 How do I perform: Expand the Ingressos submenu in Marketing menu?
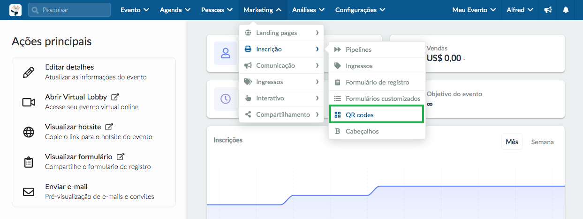click(x=281, y=82)
